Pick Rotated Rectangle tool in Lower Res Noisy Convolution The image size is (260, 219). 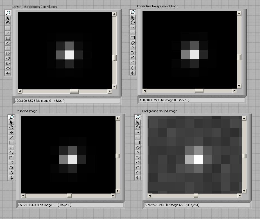[133, 43]
